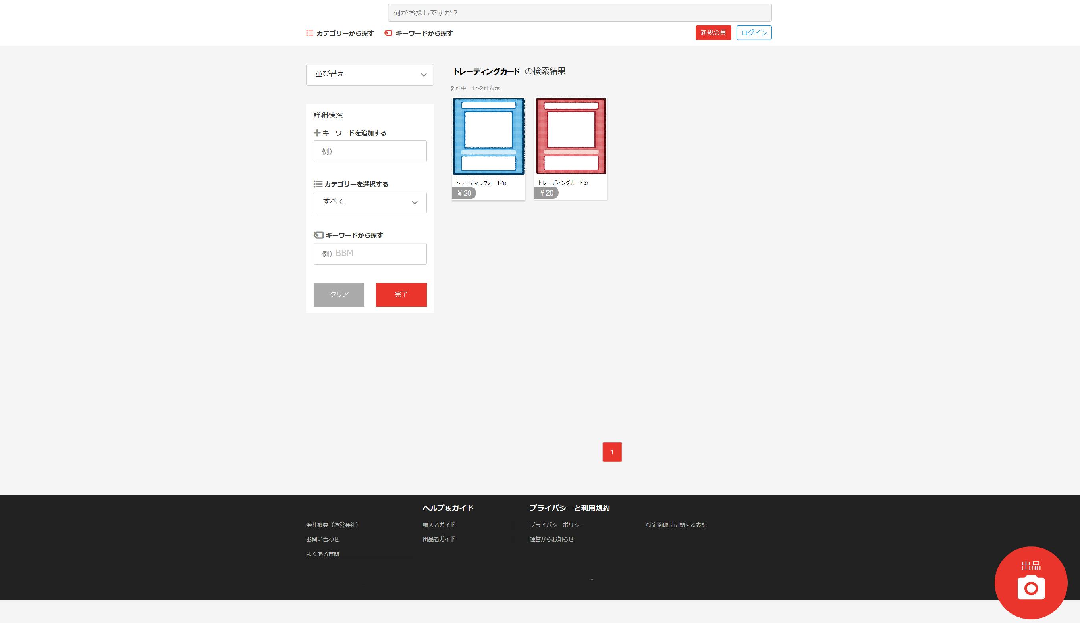The height and width of the screenshot is (623, 1080).
Task: Click the red tag icon beside キーワードから探す
Action: (x=388, y=33)
